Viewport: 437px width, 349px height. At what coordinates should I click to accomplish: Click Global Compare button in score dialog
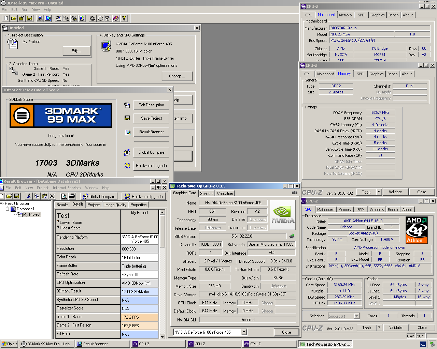151,152
